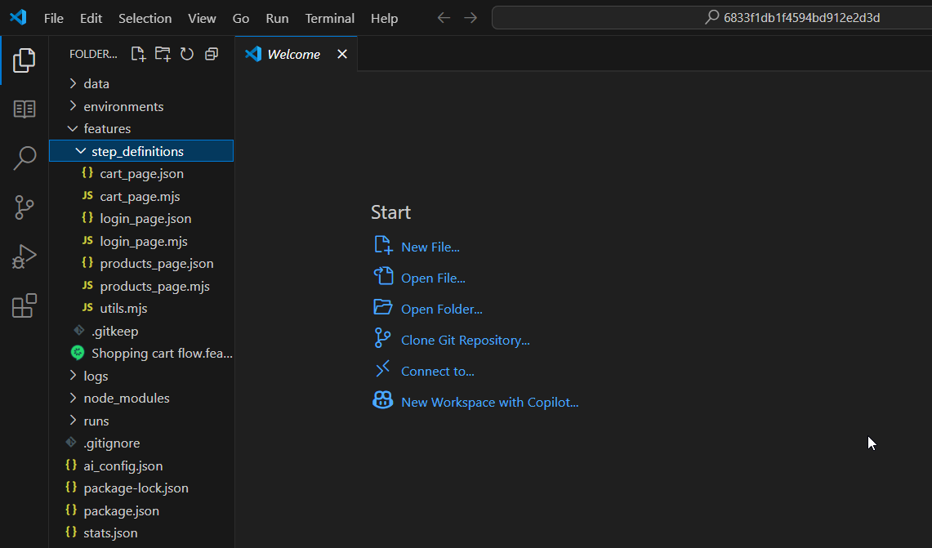Screen dimensions: 932x548
Task: Expand the data folder
Action: click(x=96, y=84)
